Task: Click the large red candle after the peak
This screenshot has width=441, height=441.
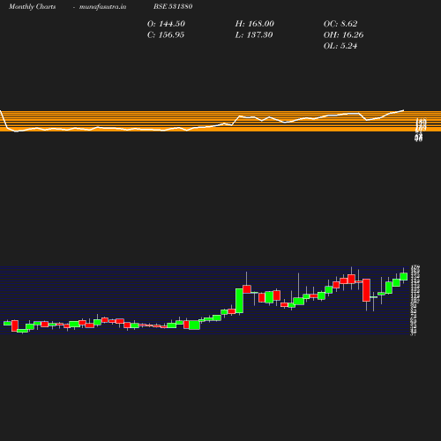Action: click(366, 290)
